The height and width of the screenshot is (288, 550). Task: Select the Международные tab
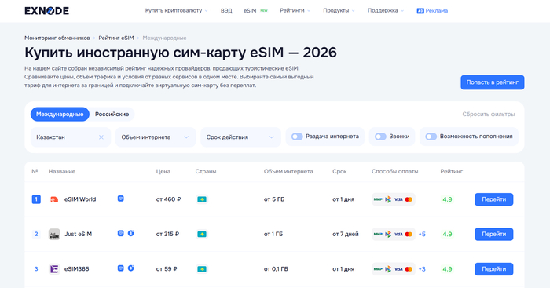pos(60,115)
